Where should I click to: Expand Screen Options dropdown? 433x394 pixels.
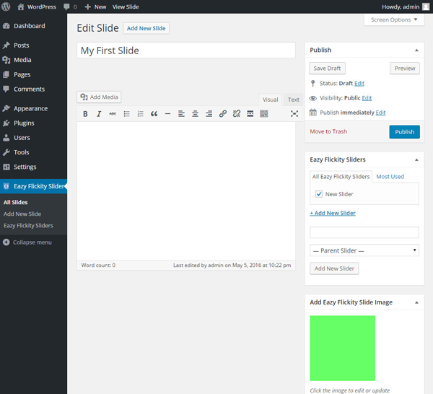(394, 20)
